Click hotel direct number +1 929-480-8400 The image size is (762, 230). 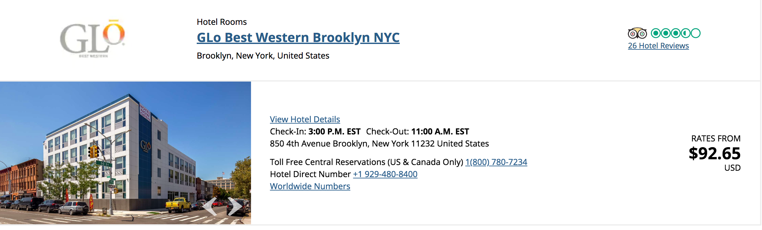click(x=385, y=174)
